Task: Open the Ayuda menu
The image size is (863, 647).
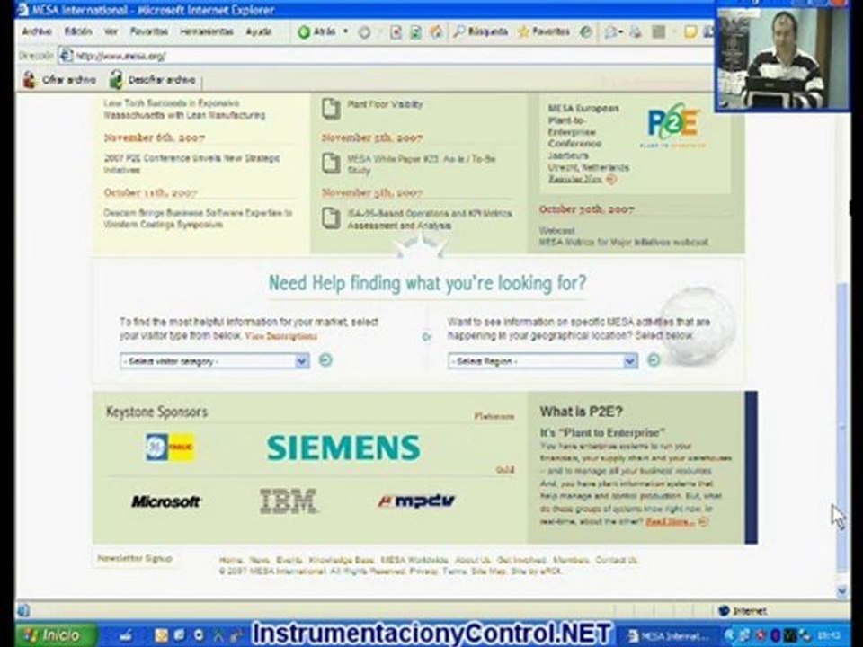Action: (x=258, y=32)
